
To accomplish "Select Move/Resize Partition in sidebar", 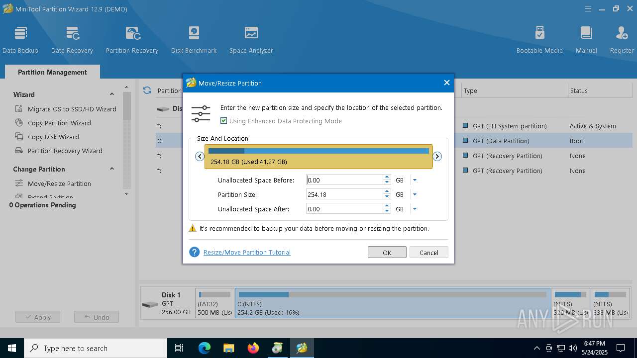I will [x=53, y=183].
